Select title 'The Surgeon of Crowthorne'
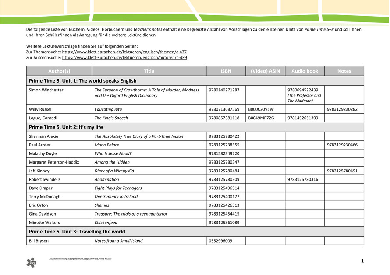 (147, 93)
